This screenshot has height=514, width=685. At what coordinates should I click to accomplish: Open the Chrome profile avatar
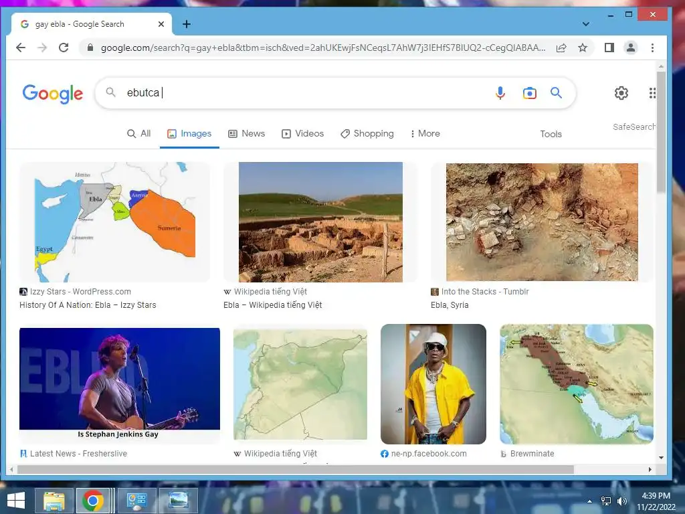pyautogui.click(x=630, y=48)
